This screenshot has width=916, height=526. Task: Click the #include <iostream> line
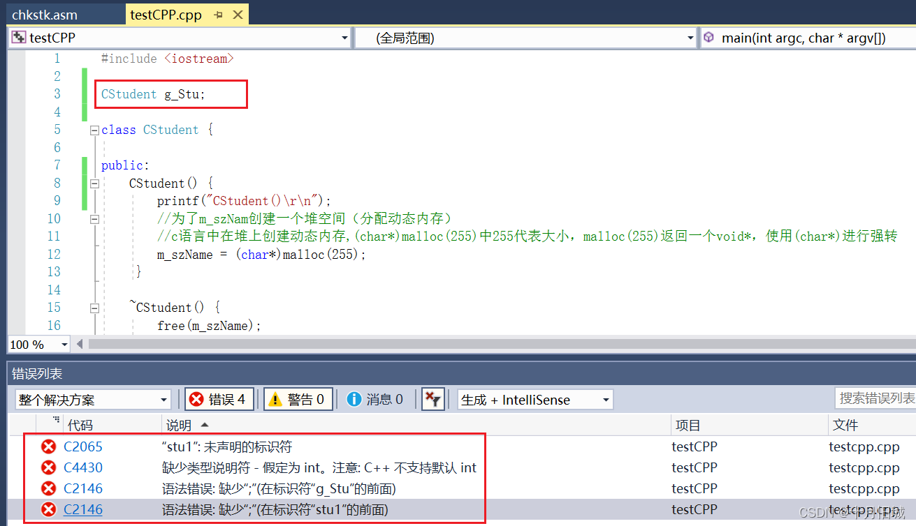[x=168, y=59]
